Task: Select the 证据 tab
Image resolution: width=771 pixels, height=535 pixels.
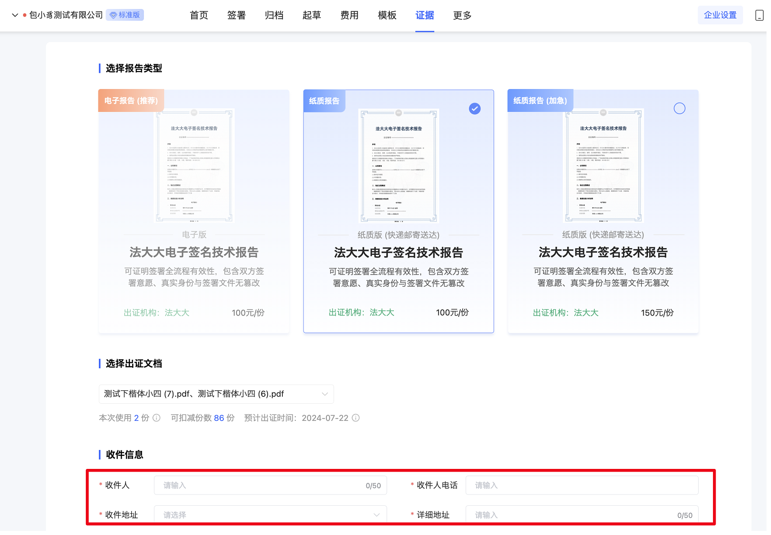Action: (x=425, y=15)
